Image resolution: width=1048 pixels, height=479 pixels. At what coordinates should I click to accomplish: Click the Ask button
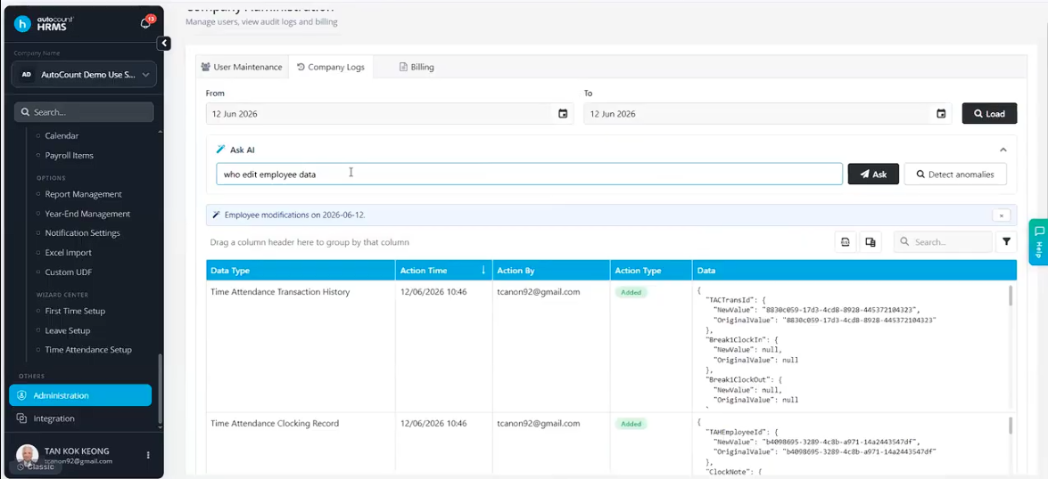click(873, 175)
